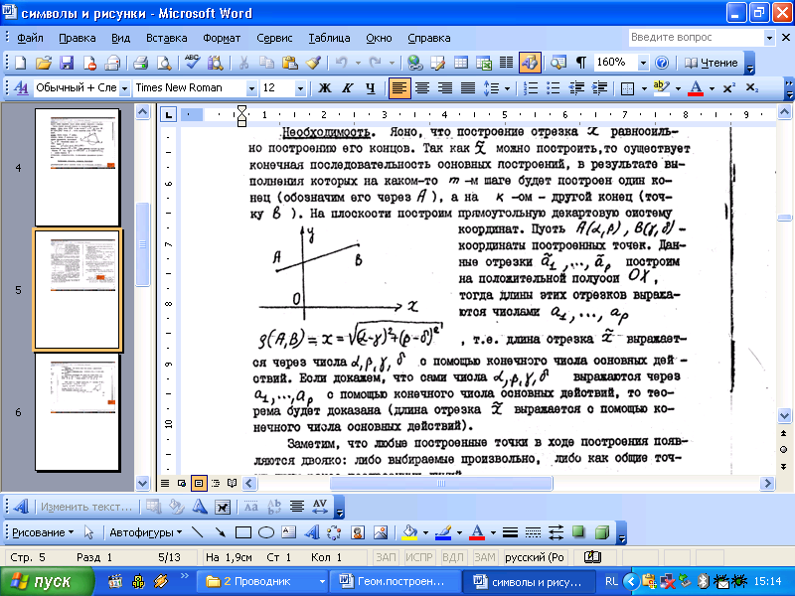
Task: Select the Rectangle drawing tool
Action: [243, 531]
